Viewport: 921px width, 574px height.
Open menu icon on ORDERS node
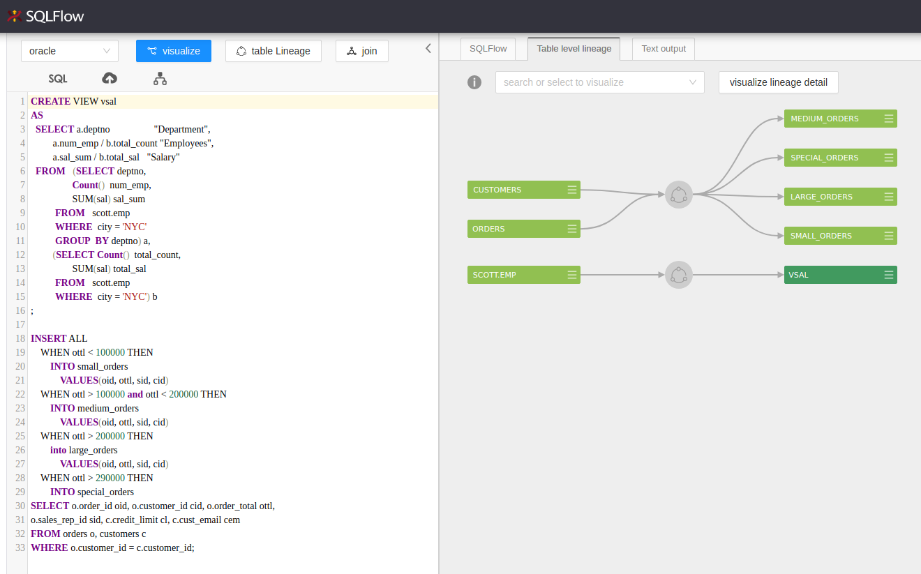pyautogui.click(x=572, y=229)
